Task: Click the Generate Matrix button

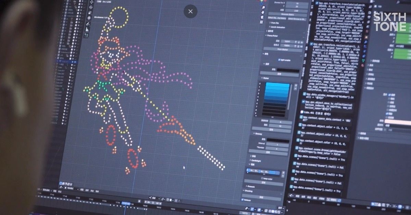Action: tap(287, 14)
